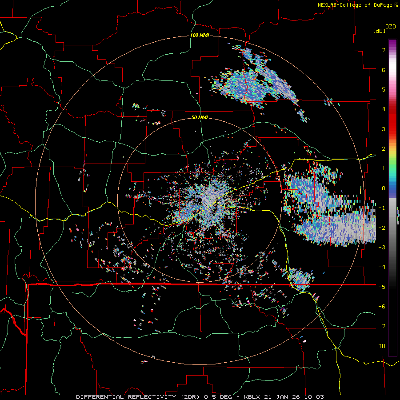
Task: Click the 2 value on the scale
Action: tap(384, 149)
